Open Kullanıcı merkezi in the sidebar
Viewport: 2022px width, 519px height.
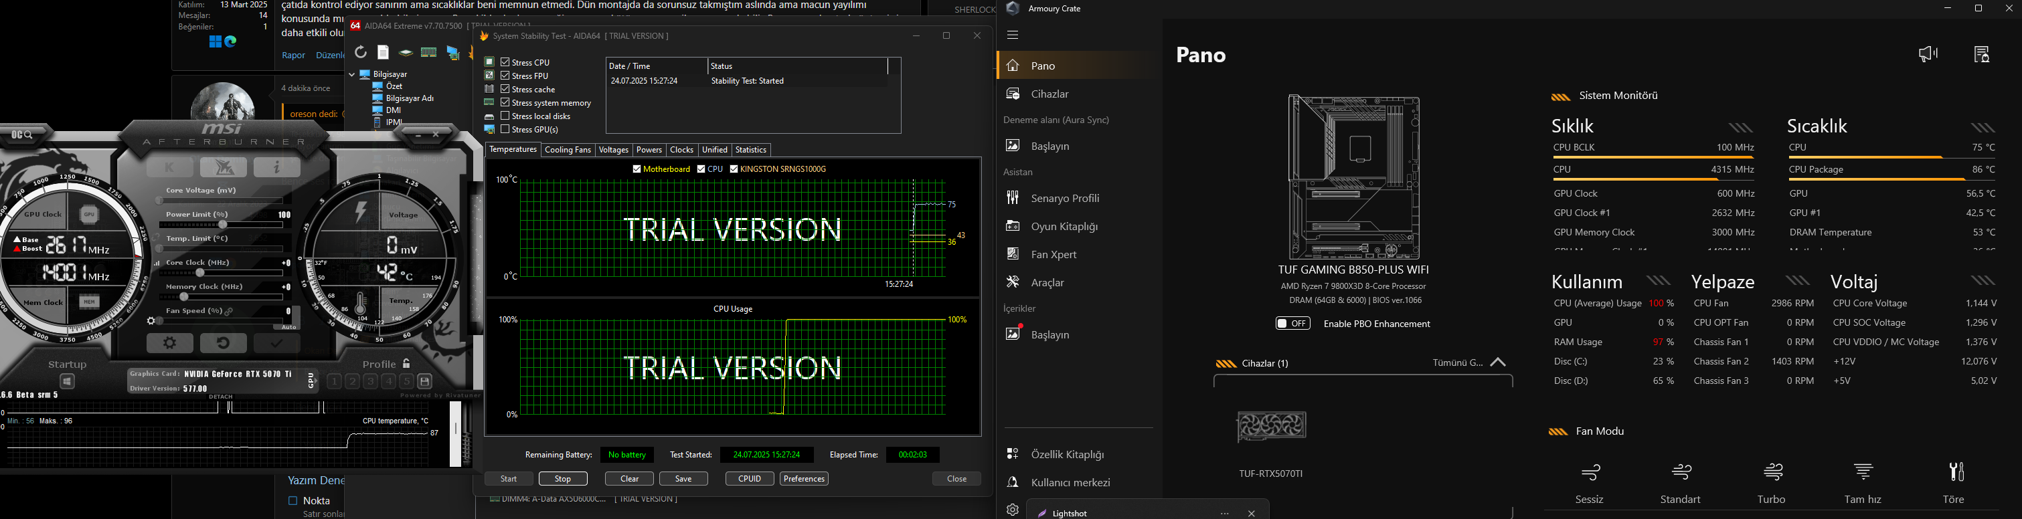point(1078,483)
